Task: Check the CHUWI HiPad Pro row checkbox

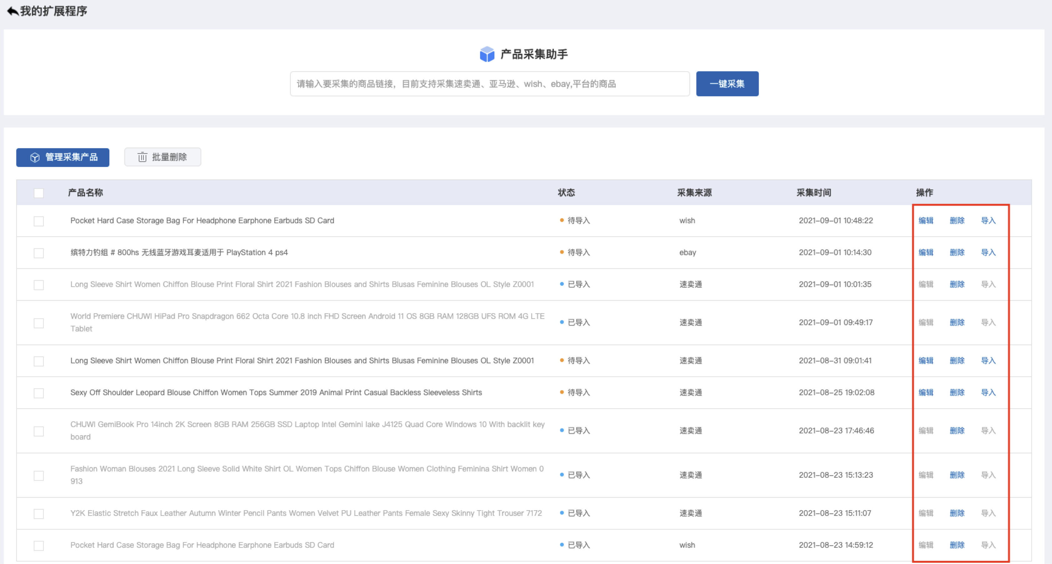Action: pyautogui.click(x=39, y=323)
